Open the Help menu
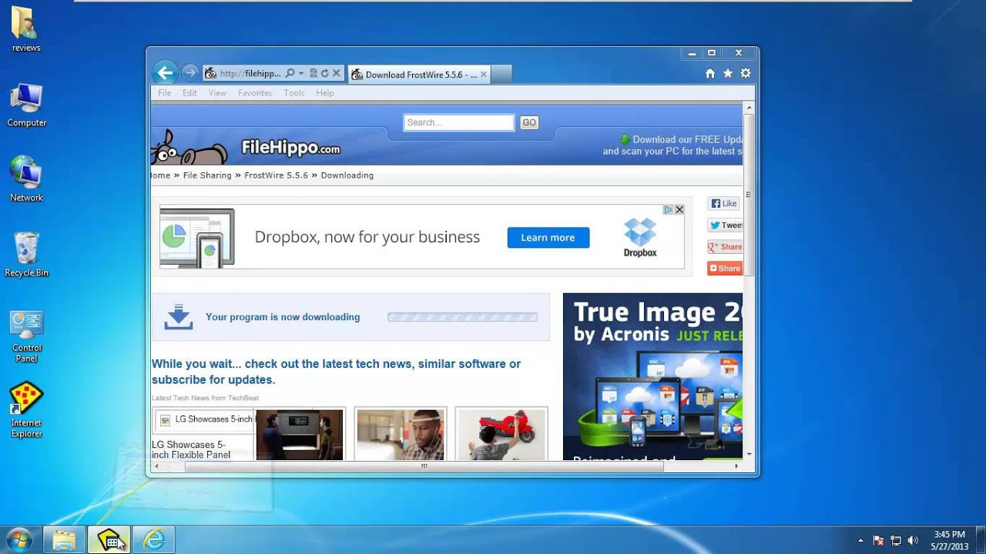 click(x=325, y=93)
